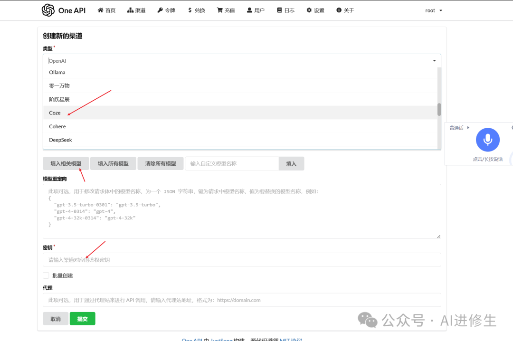
Task: Select Coze from the type list
Action: [x=240, y=113]
